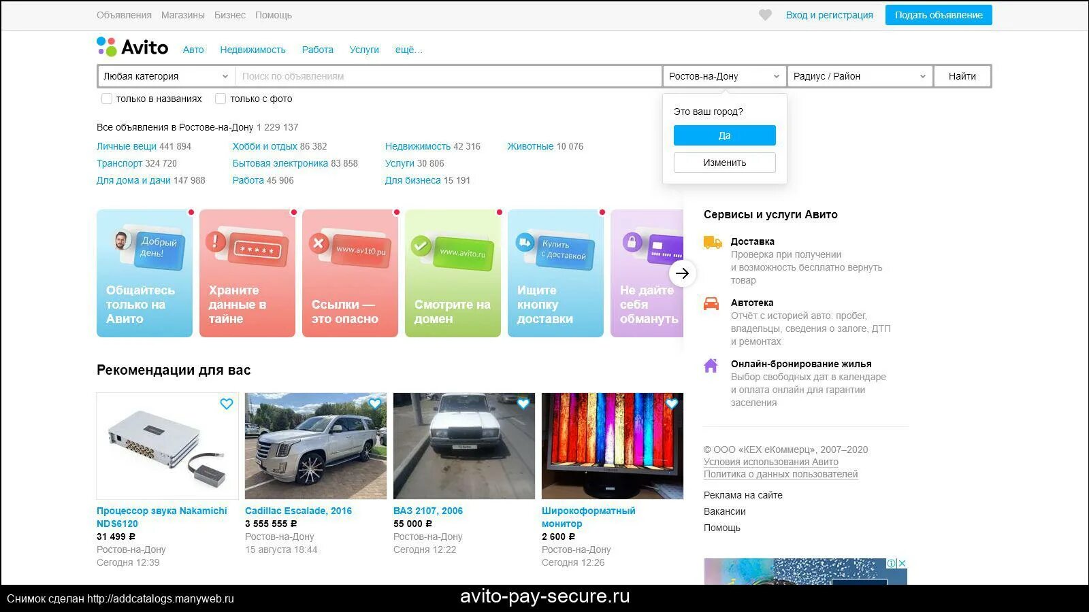Open Cadillac Escalade photo

[316, 446]
